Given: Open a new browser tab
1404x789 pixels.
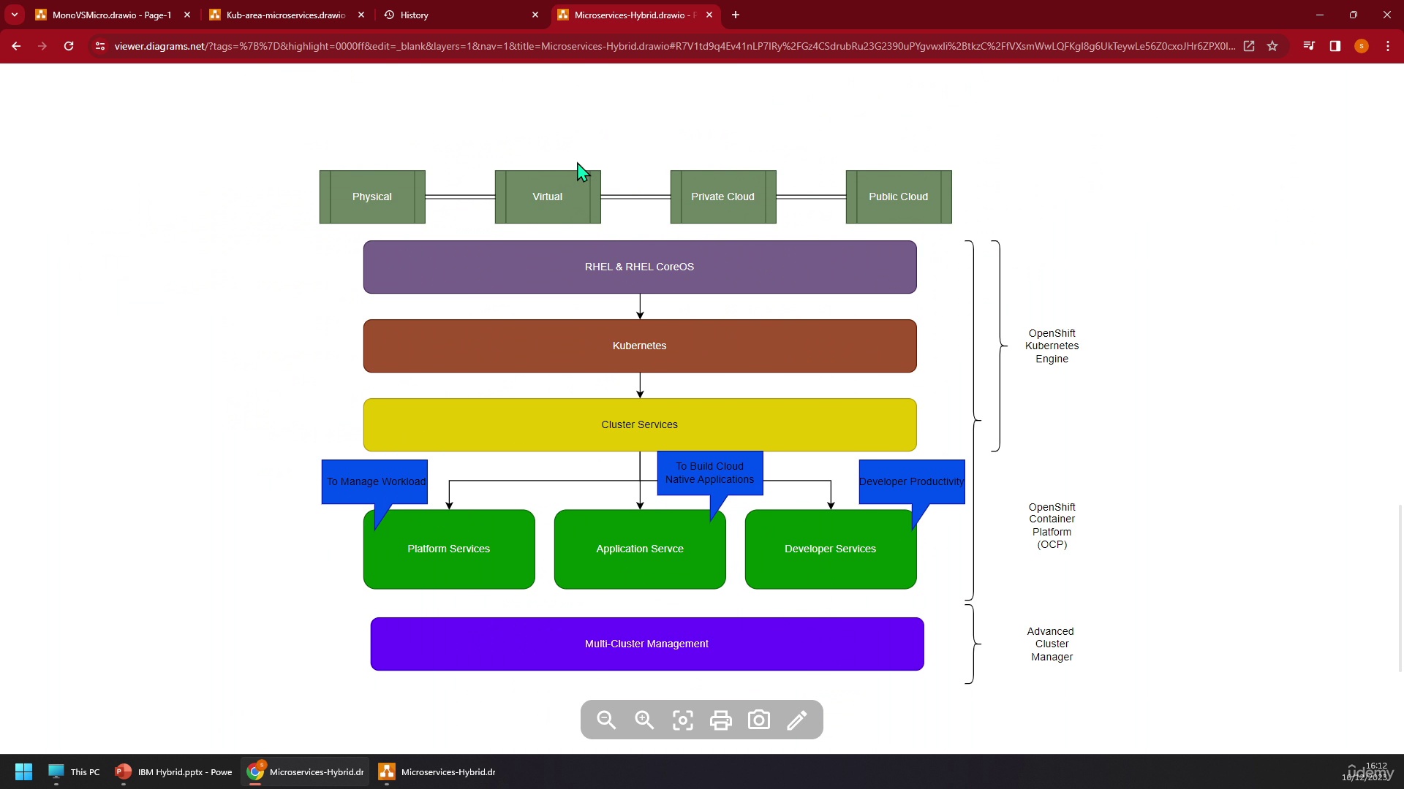Looking at the screenshot, I should pyautogui.click(x=736, y=15).
